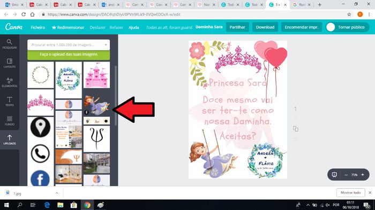375x210 pixels.
Task: Click the browser address bar
Action: [191, 14]
